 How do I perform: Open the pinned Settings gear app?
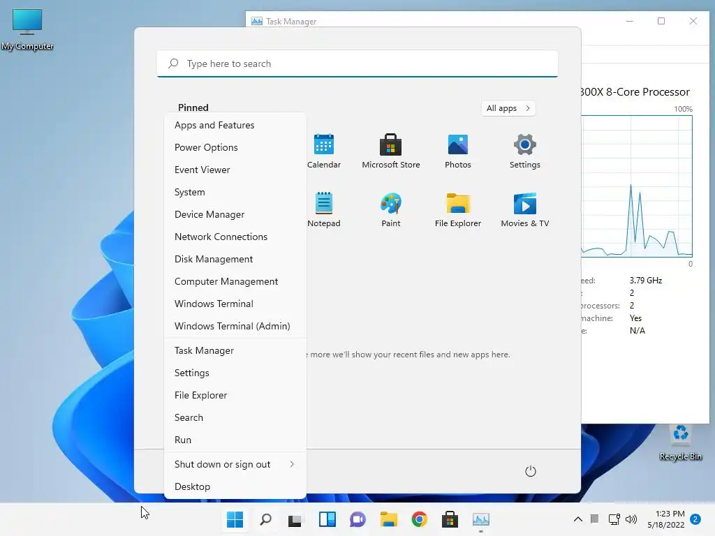tap(525, 151)
